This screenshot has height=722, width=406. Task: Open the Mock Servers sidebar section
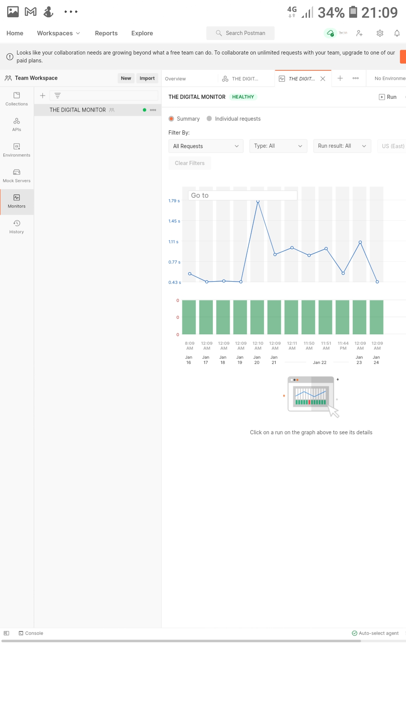(x=17, y=176)
